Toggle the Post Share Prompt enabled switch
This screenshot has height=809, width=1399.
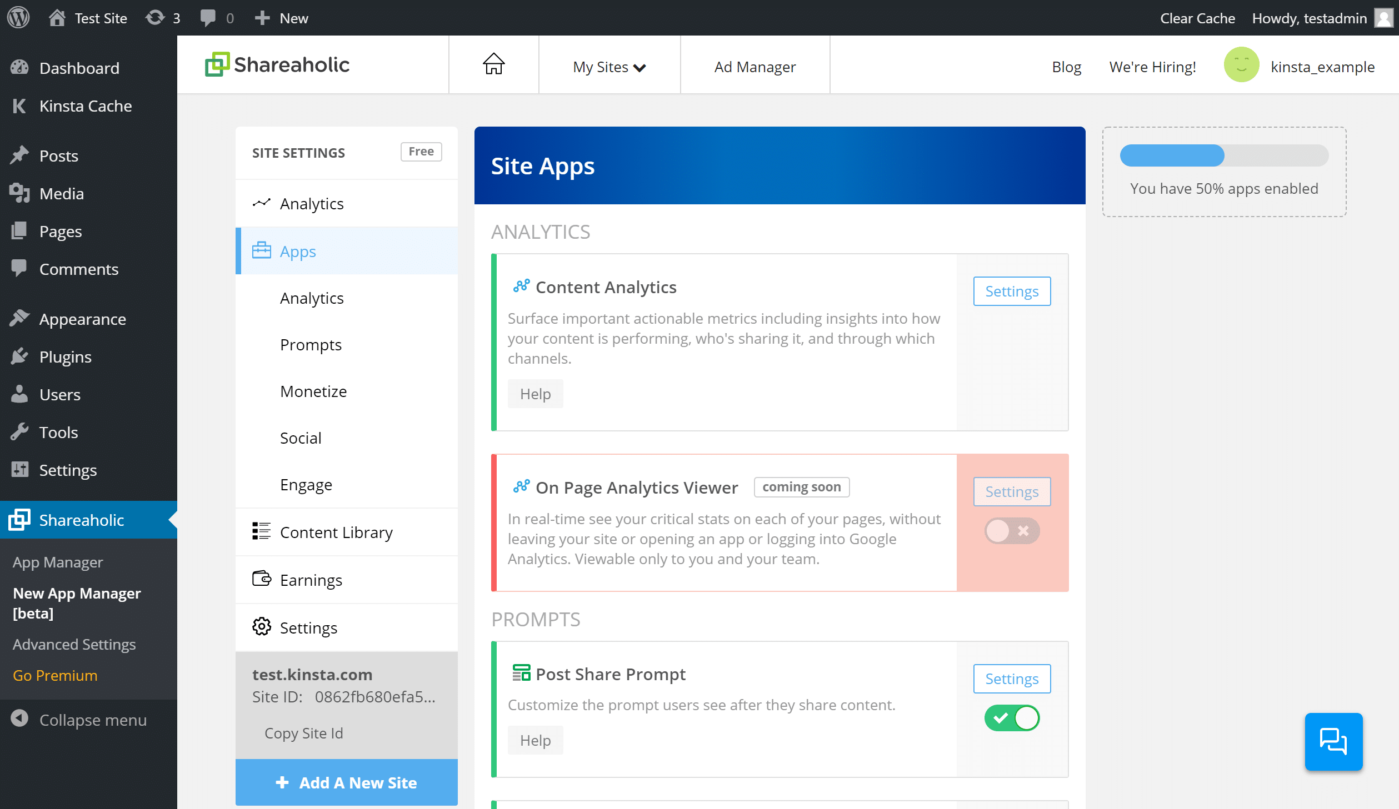[x=1012, y=716]
